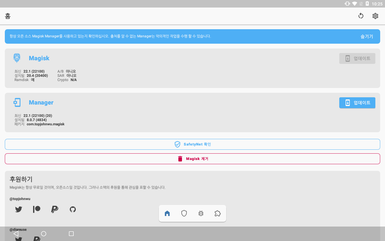Viewport: 385px width, 241px height.
Task: Tap the Android recents square button
Action: (71, 234)
